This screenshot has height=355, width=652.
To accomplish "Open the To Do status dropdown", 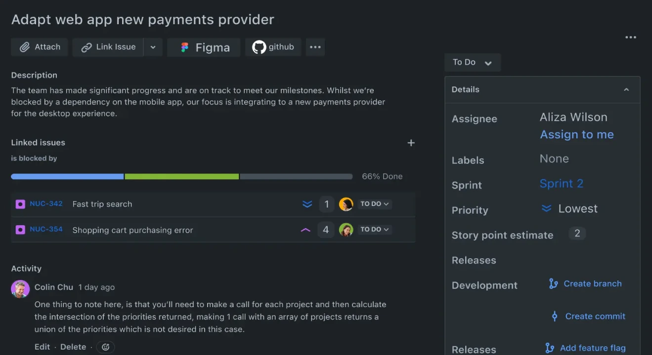I will [x=472, y=62].
